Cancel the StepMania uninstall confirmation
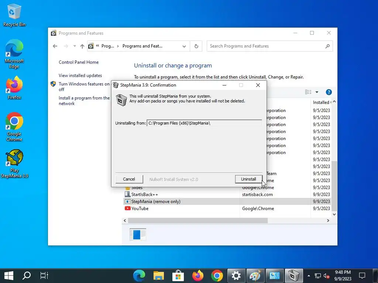Screen dimensions: 378x283 pos(129,179)
